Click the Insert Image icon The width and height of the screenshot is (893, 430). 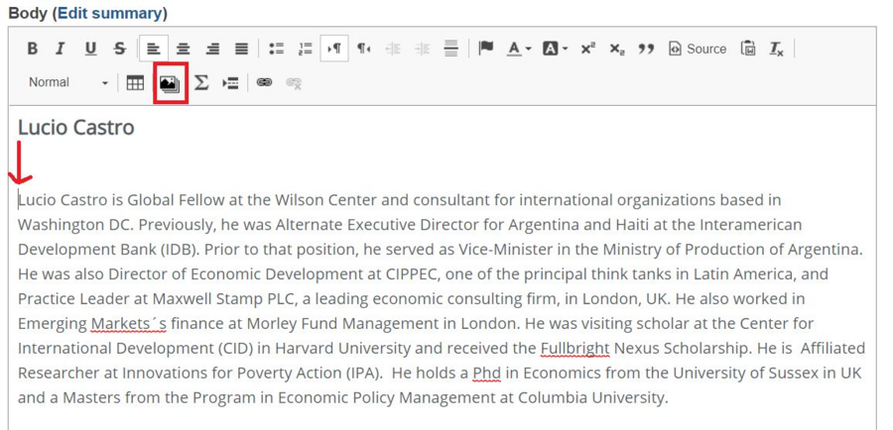click(170, 83)
